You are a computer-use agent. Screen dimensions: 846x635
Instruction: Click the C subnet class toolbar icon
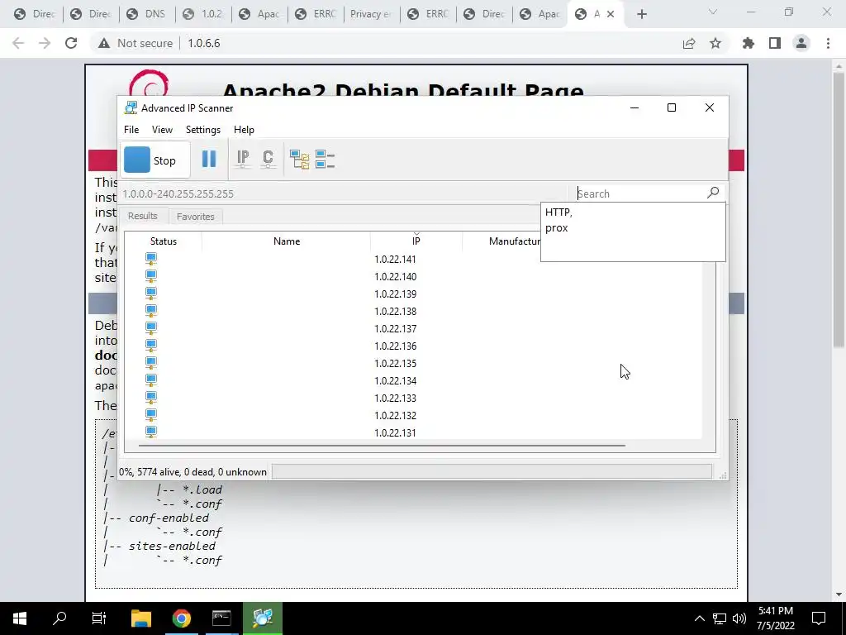(268, 159)
